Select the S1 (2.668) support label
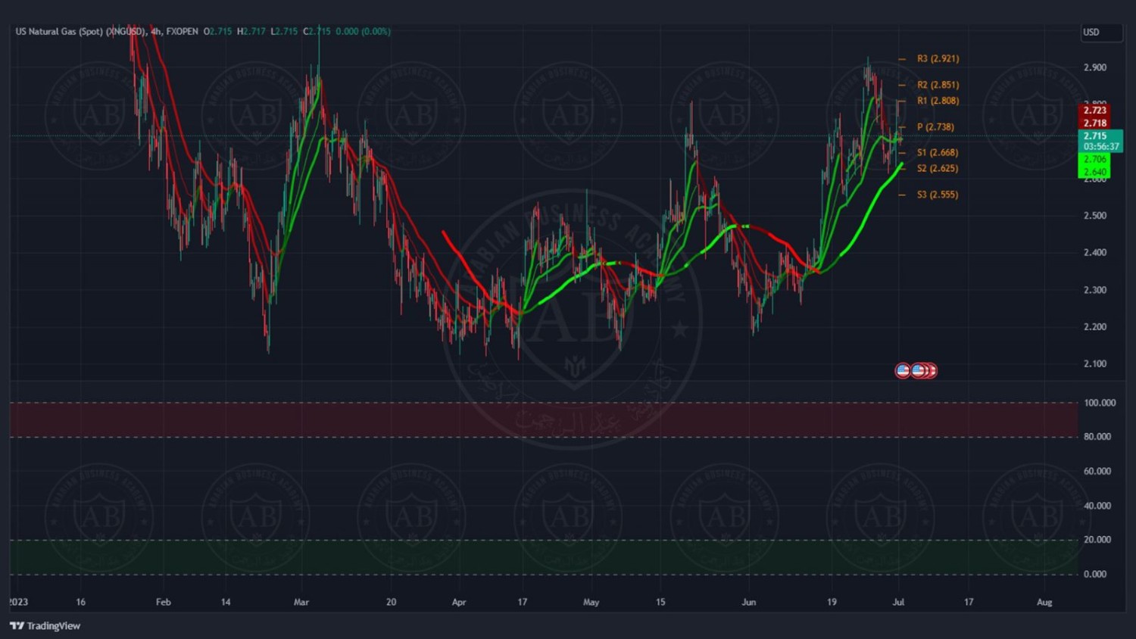Viewport: 1136px width, 639px height. click(x=938, y=153)
